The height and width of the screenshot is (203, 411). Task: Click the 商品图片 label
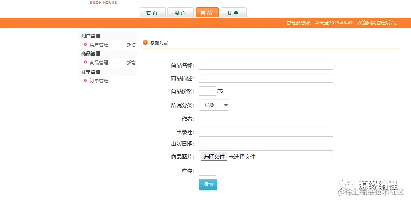183,157
